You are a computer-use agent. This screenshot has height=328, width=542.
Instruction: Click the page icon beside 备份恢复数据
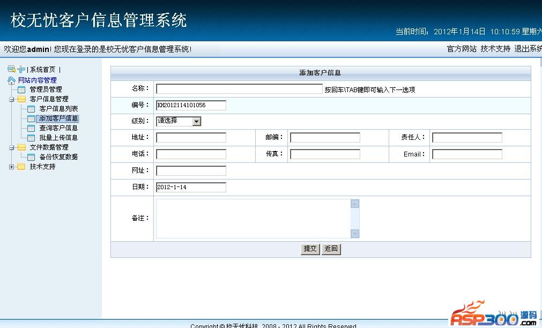pyautogui.click(x=31, y=157)
